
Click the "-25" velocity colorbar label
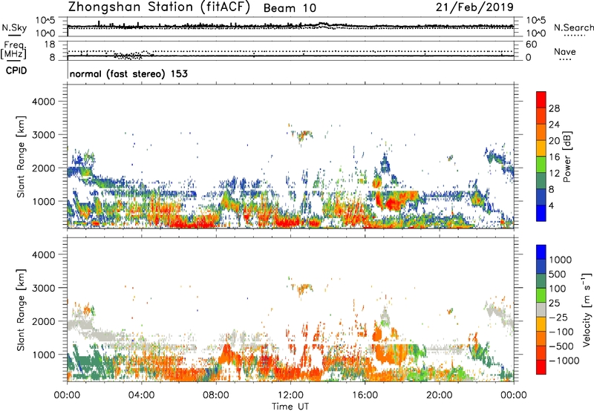tap(558, 317)
